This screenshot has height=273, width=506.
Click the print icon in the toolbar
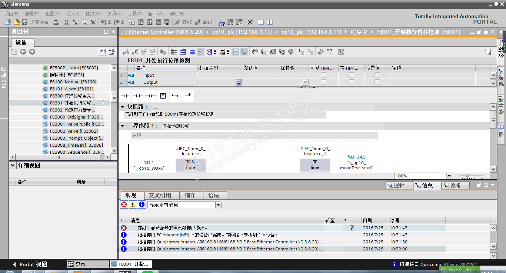[55, 22]
